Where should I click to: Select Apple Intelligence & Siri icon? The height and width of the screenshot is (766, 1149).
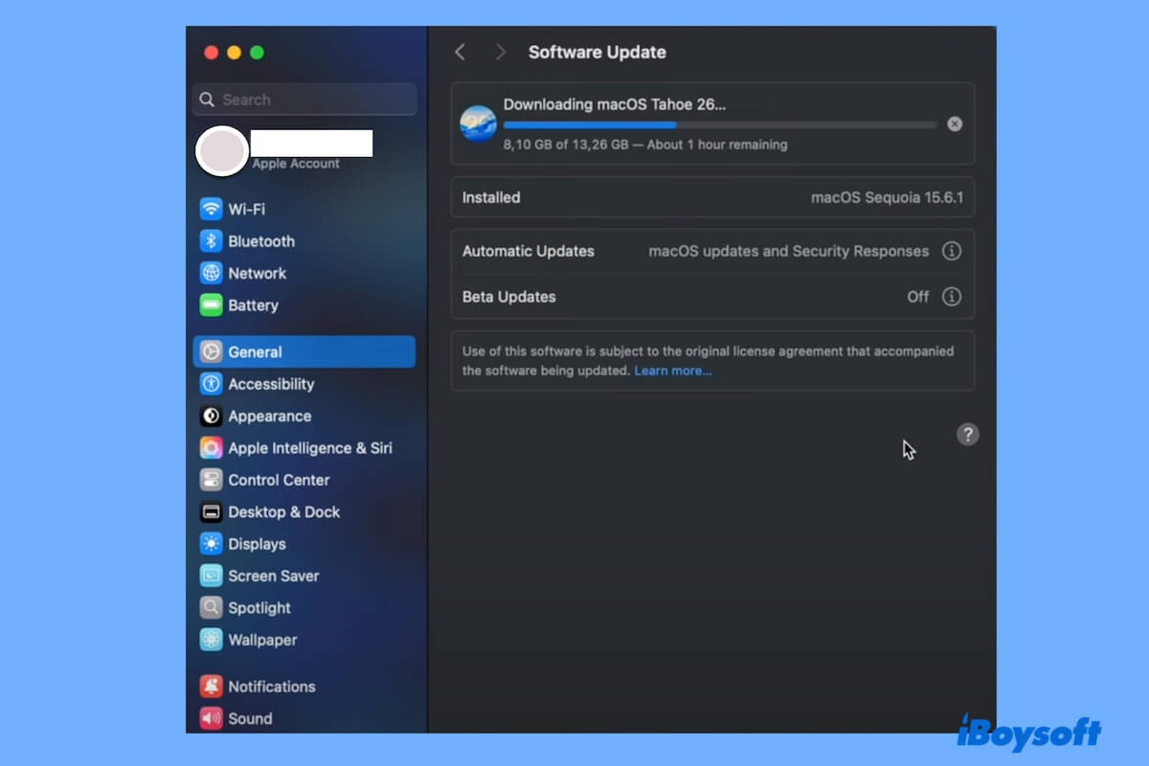211,448
